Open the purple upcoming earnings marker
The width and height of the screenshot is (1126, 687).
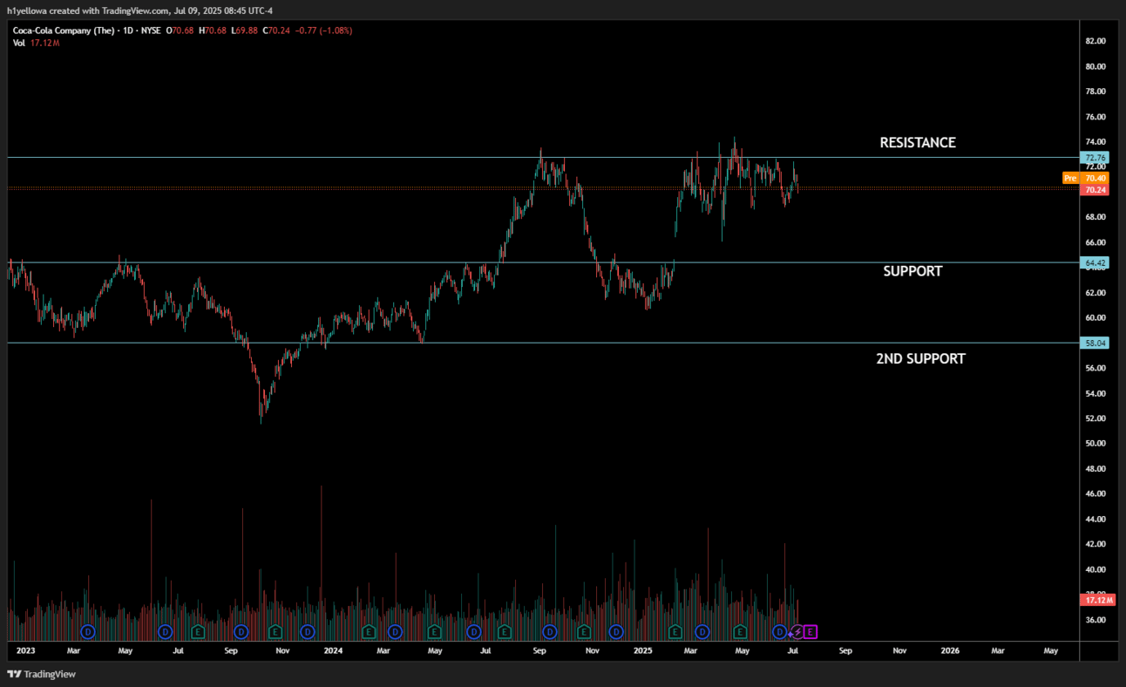coord(811,631)
